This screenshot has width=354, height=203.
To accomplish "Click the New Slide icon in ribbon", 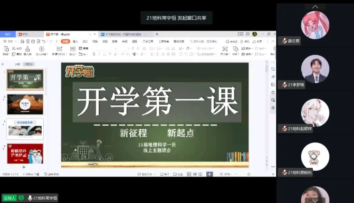I will pyautogui.click(x=59, y=48).
